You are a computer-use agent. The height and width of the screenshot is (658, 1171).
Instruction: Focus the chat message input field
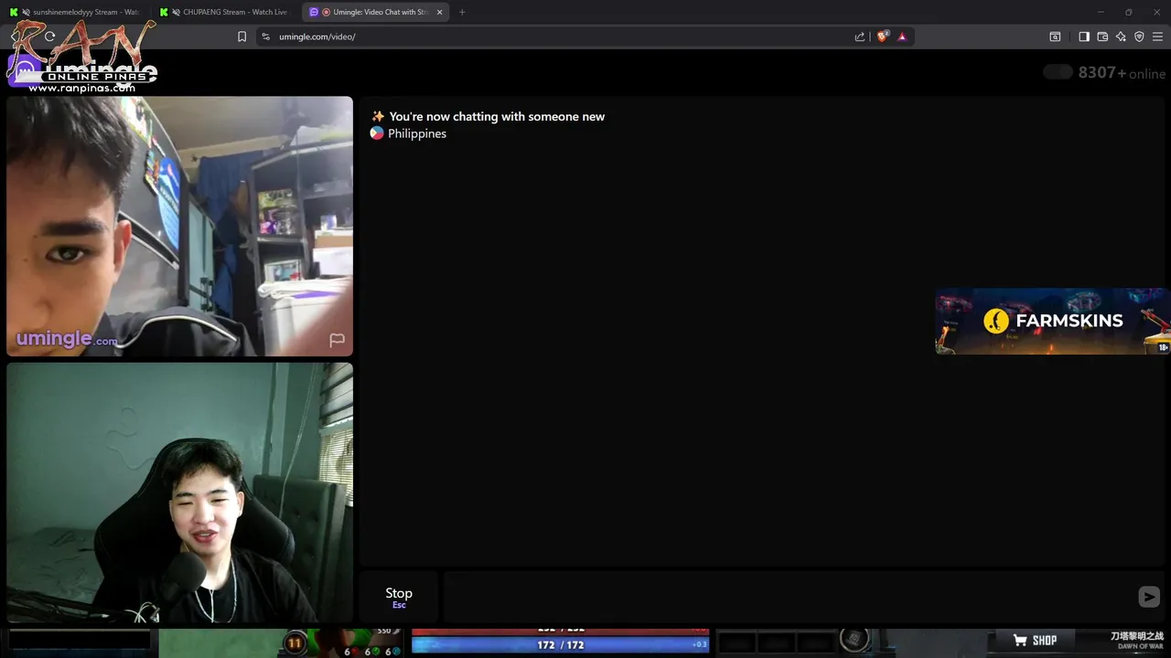tap(789, 597)
